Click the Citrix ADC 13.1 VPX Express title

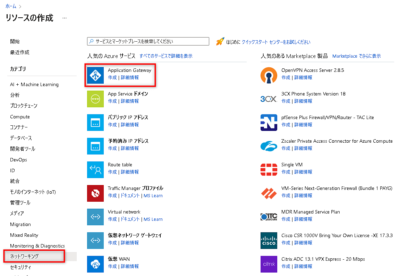point(323,259)
